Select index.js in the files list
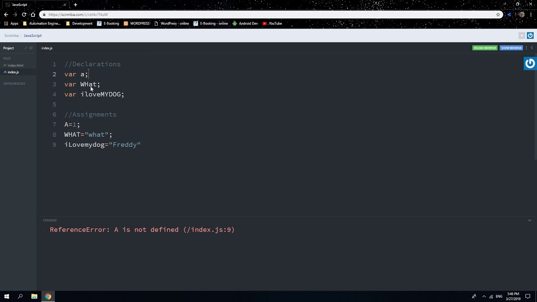Screen dimensions: 537x302 point(13,72)
